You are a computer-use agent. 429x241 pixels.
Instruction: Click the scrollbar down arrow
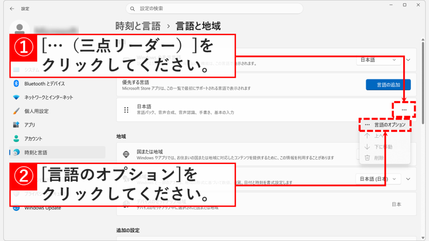[x=423, y=238]
